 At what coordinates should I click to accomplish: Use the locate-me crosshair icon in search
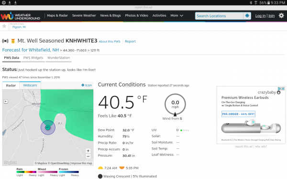pyautogui.click(x=247, y=16)
